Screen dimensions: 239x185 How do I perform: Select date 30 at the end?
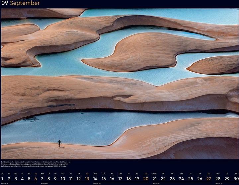pyautogui.click(x=236, y=179)
